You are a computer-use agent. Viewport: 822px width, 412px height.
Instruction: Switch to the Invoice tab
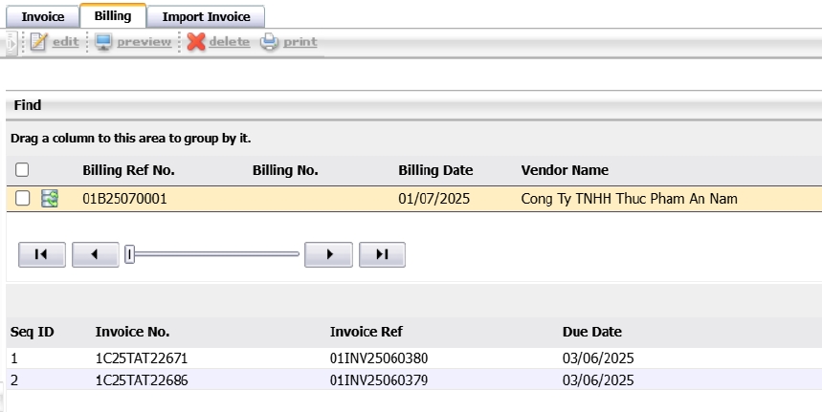42,17
